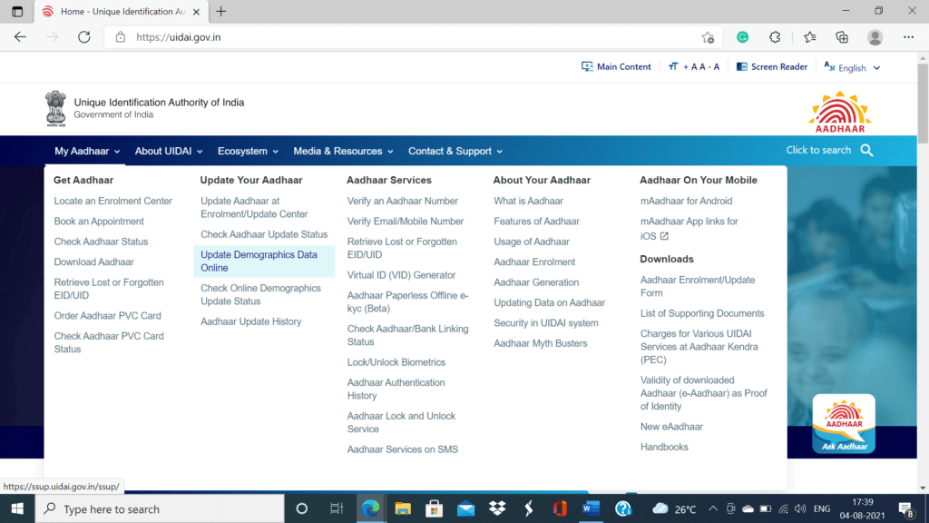Open the browser profile avatar icon
This screenshot has width=929, height=523.
coord(875,37)
